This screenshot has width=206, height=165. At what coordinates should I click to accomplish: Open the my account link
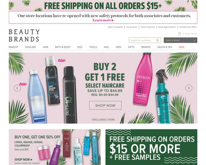pos(131,27)
